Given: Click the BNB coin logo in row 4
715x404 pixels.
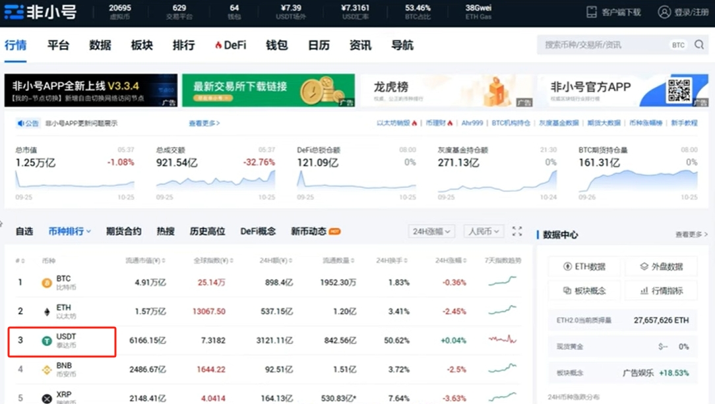Looking at the screenshot, I should click(47, 370).
